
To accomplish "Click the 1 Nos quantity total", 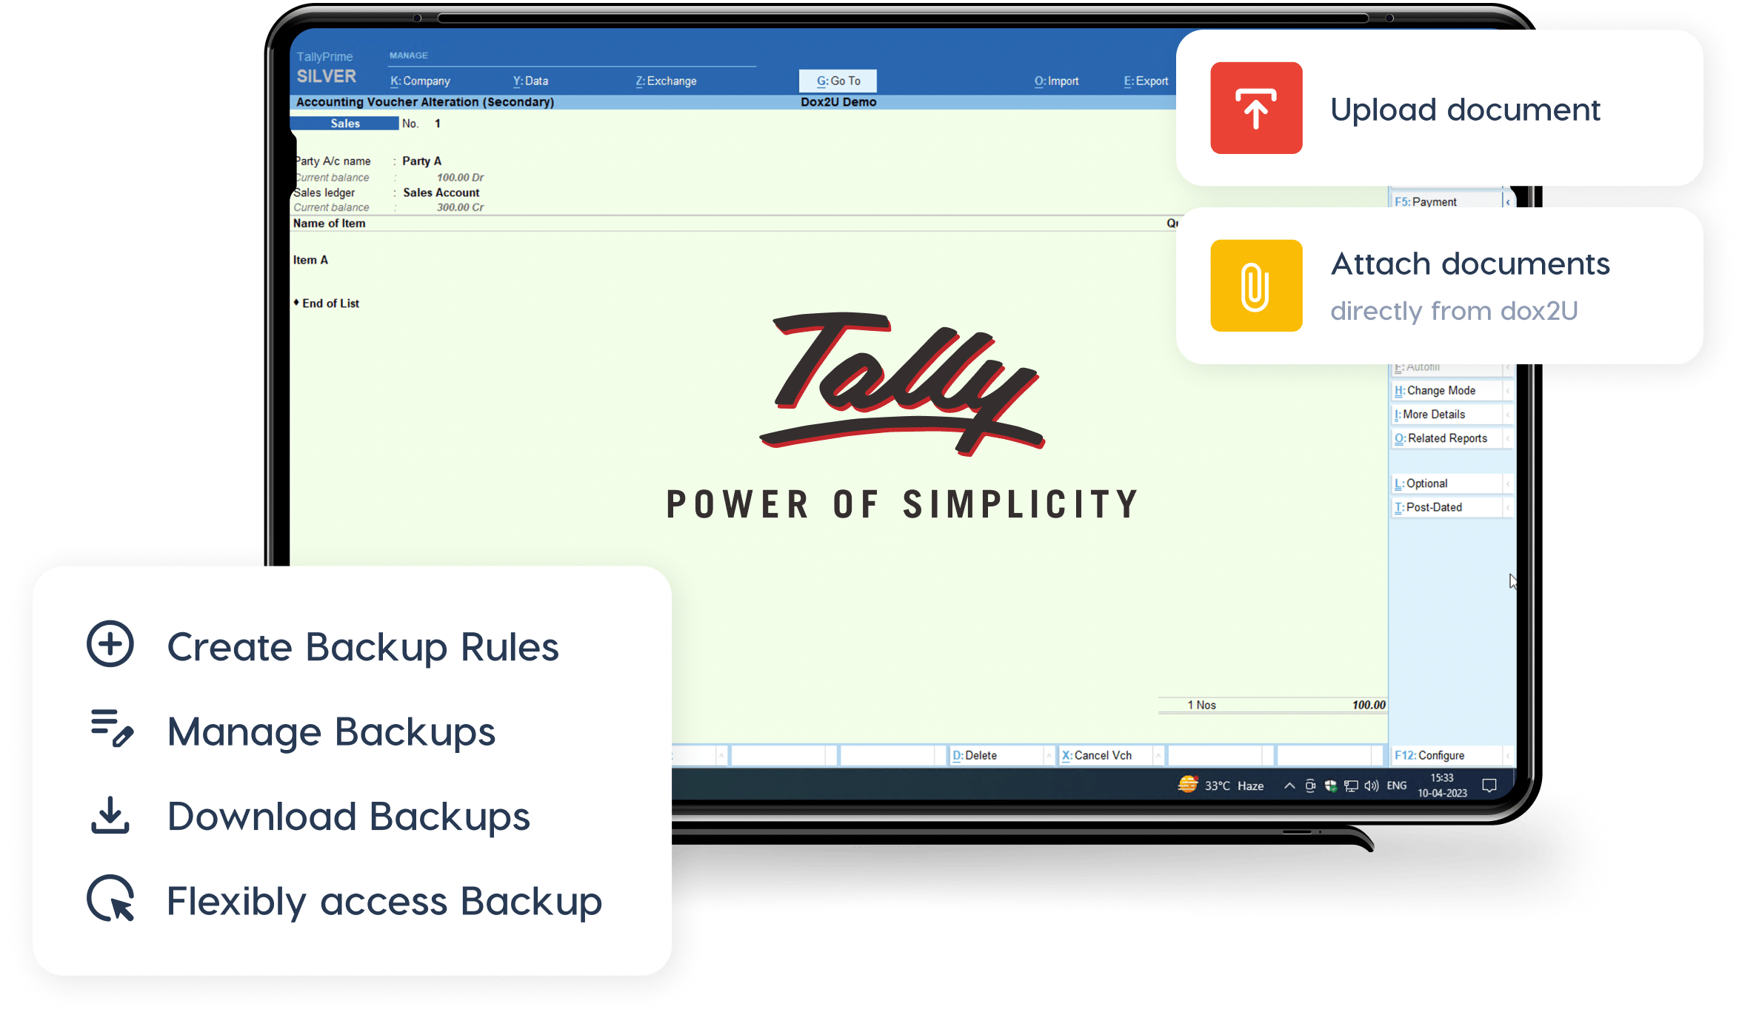I will click(1201, 705).
